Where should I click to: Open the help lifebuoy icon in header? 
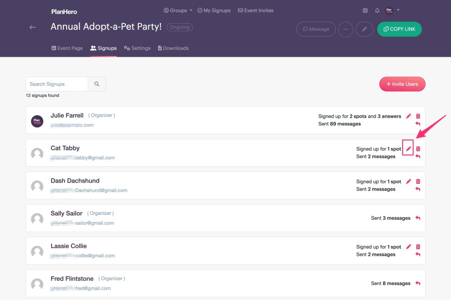pyautogui.click(x=365, y=11)
